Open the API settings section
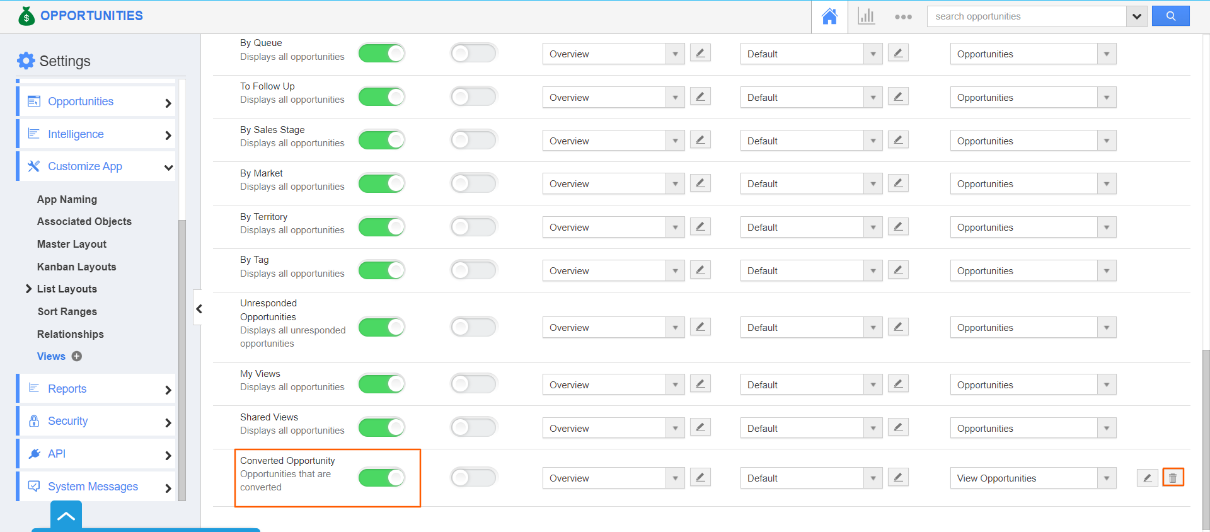 pos(96,454)
